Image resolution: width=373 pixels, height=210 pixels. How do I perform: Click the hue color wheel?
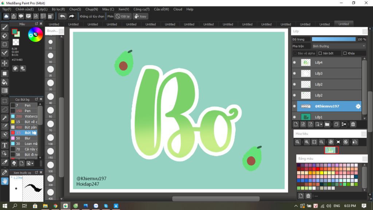click(x=35, y=35)
